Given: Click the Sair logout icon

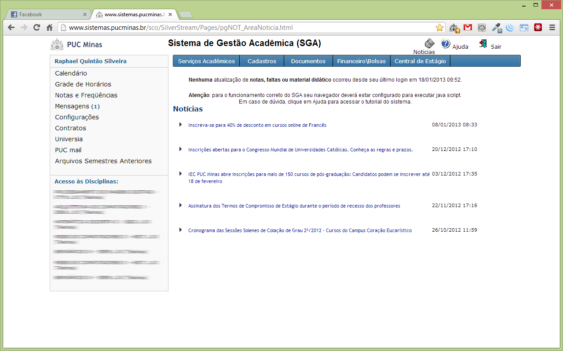Looking at the screenshot, I should tap(483, 43).
